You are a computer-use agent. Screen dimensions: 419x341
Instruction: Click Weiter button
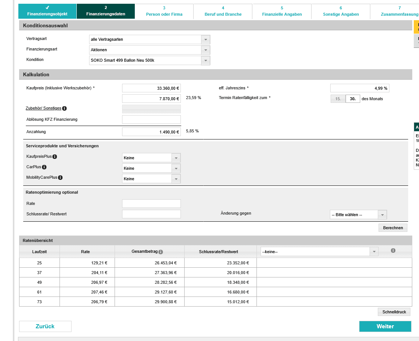point(385,326)
